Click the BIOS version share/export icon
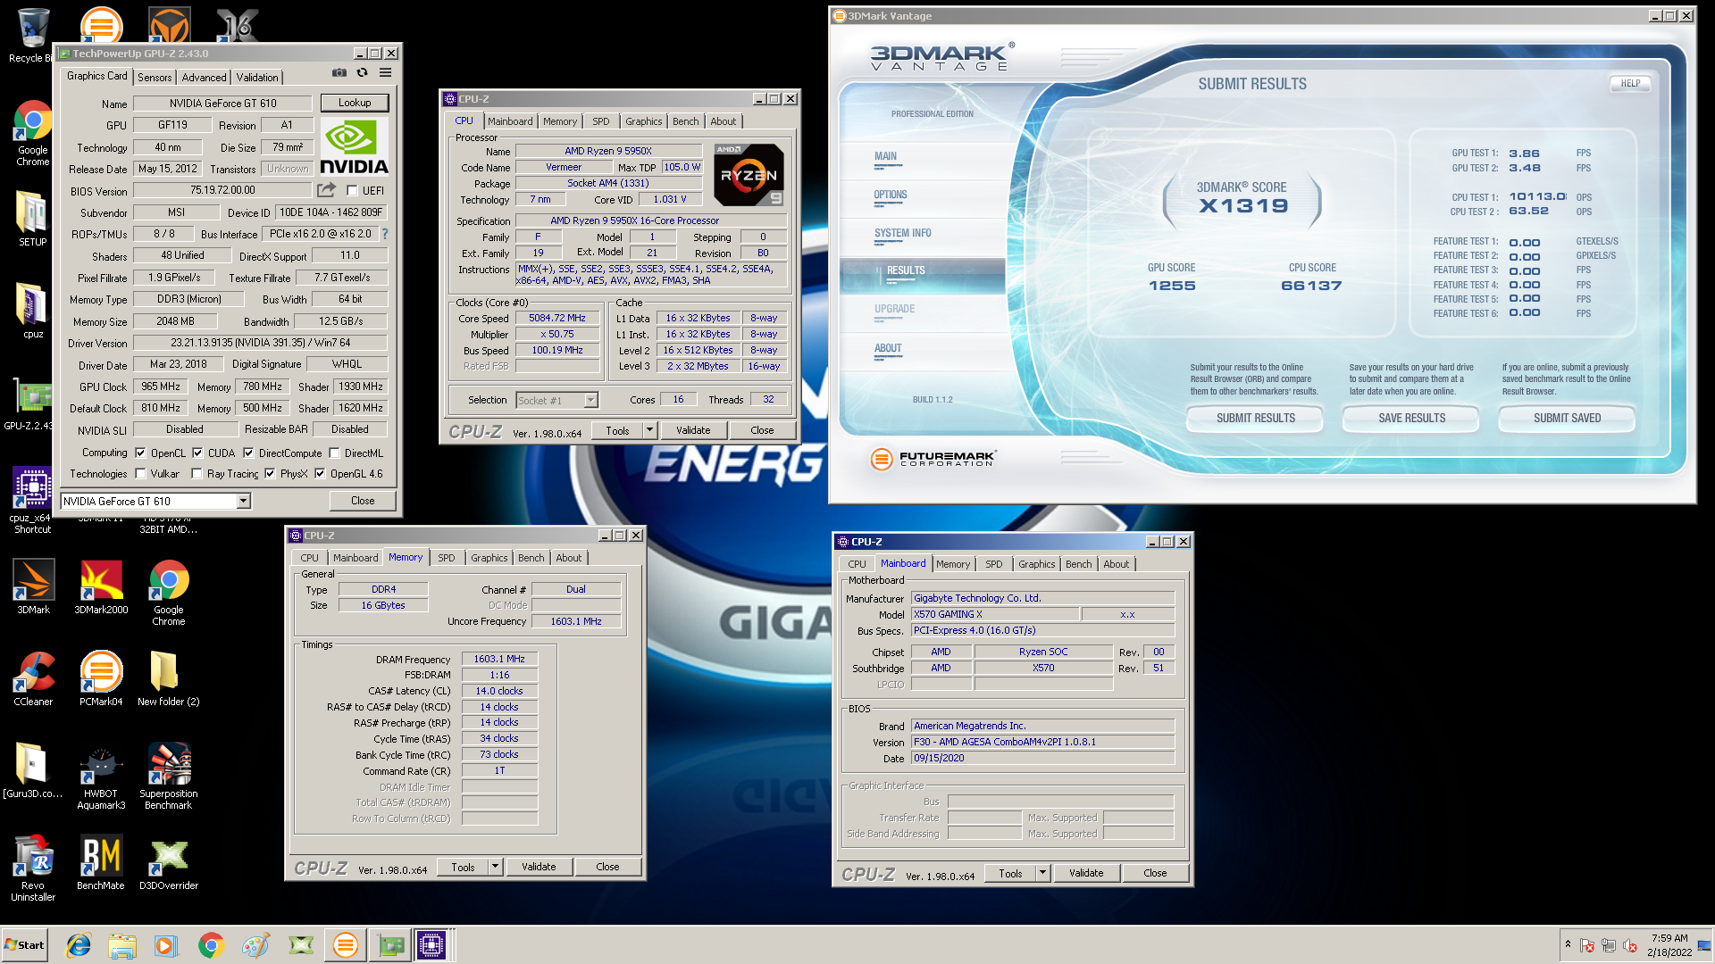This screenshot has width=1715, height=964. point(326,190)
